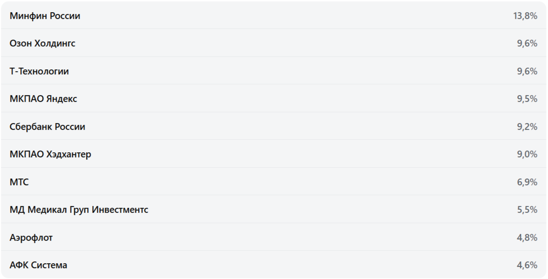Select the percentage next to Озон Холдингс

[x=527, y=44]
